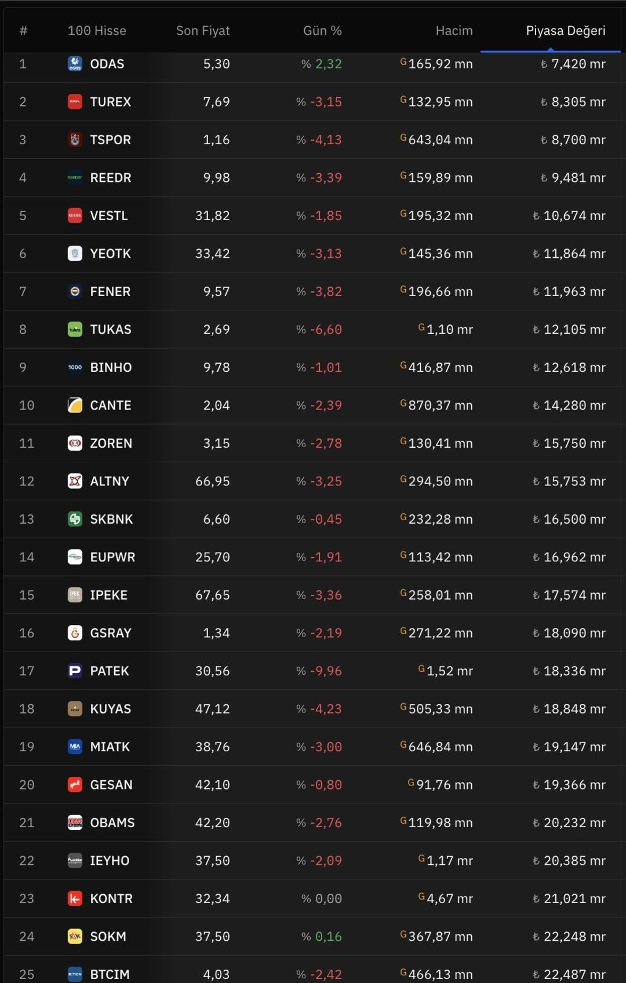Click the GSRAY club logo icon
Image resolution: width=626 pixels, height=983 pixels.
pyautogui.click(x=75, y=633)
